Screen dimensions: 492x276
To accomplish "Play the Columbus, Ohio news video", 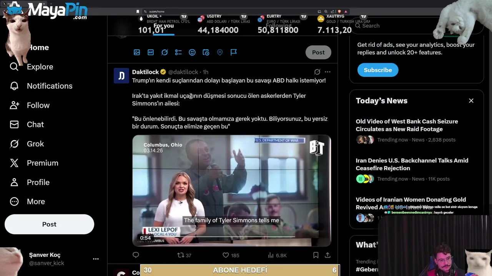I will pyautogui.click(x=231, y=191).
